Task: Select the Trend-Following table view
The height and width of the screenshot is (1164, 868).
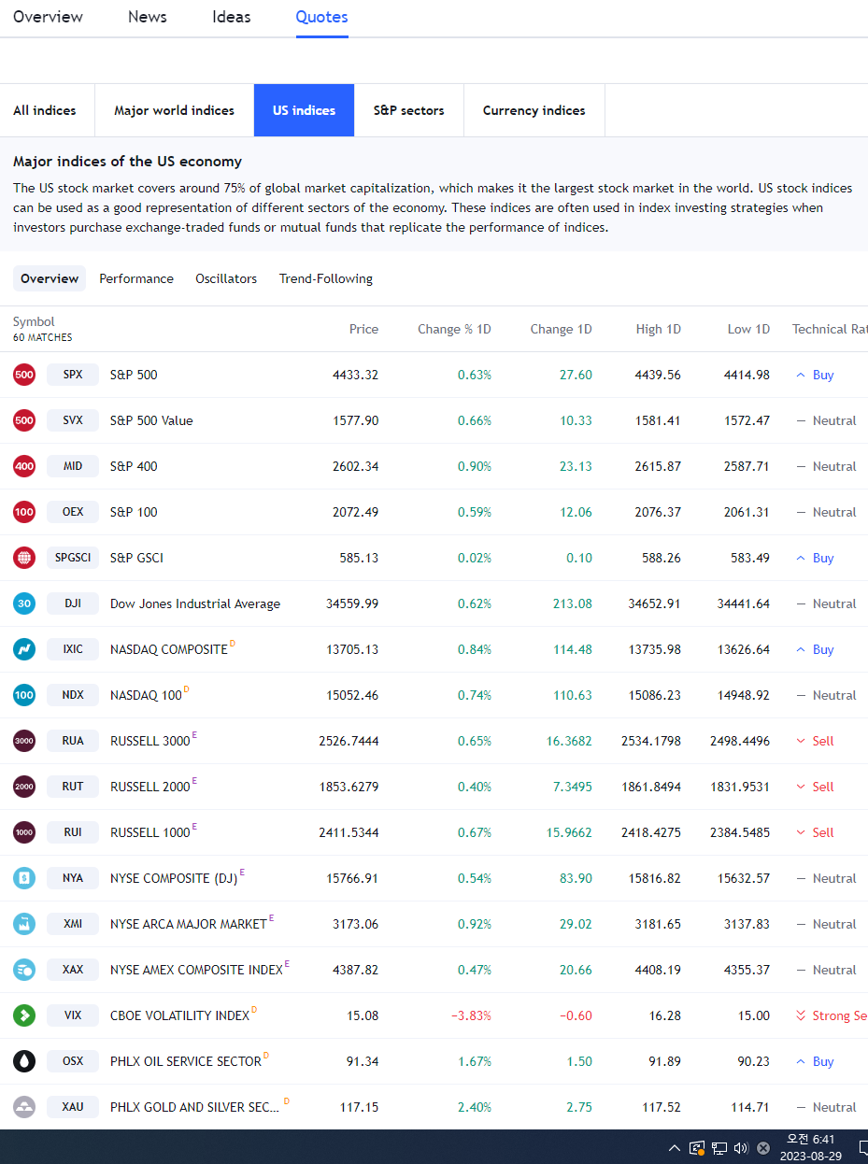Action: click(326, 278)
